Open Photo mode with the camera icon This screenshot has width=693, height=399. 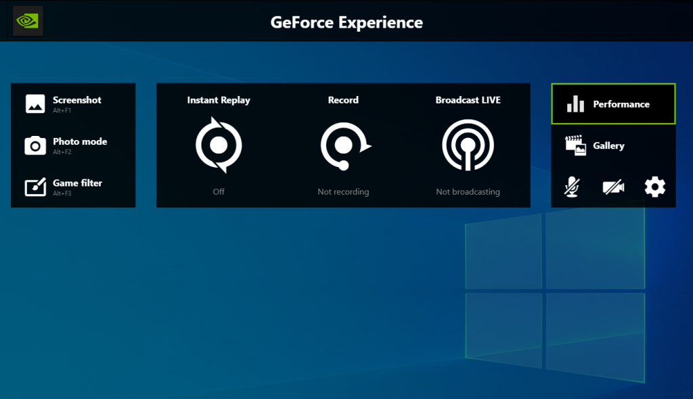[x=35, y=145]
